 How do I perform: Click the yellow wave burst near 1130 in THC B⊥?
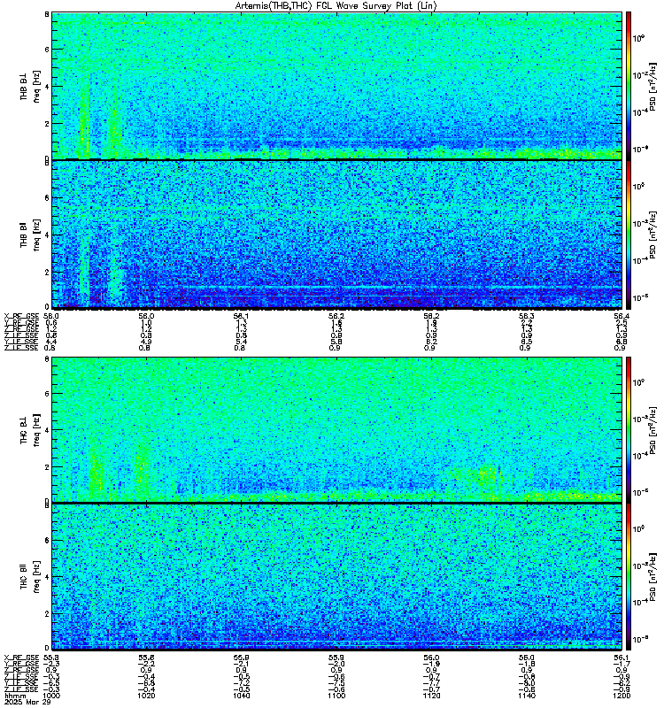click(488, 476)
